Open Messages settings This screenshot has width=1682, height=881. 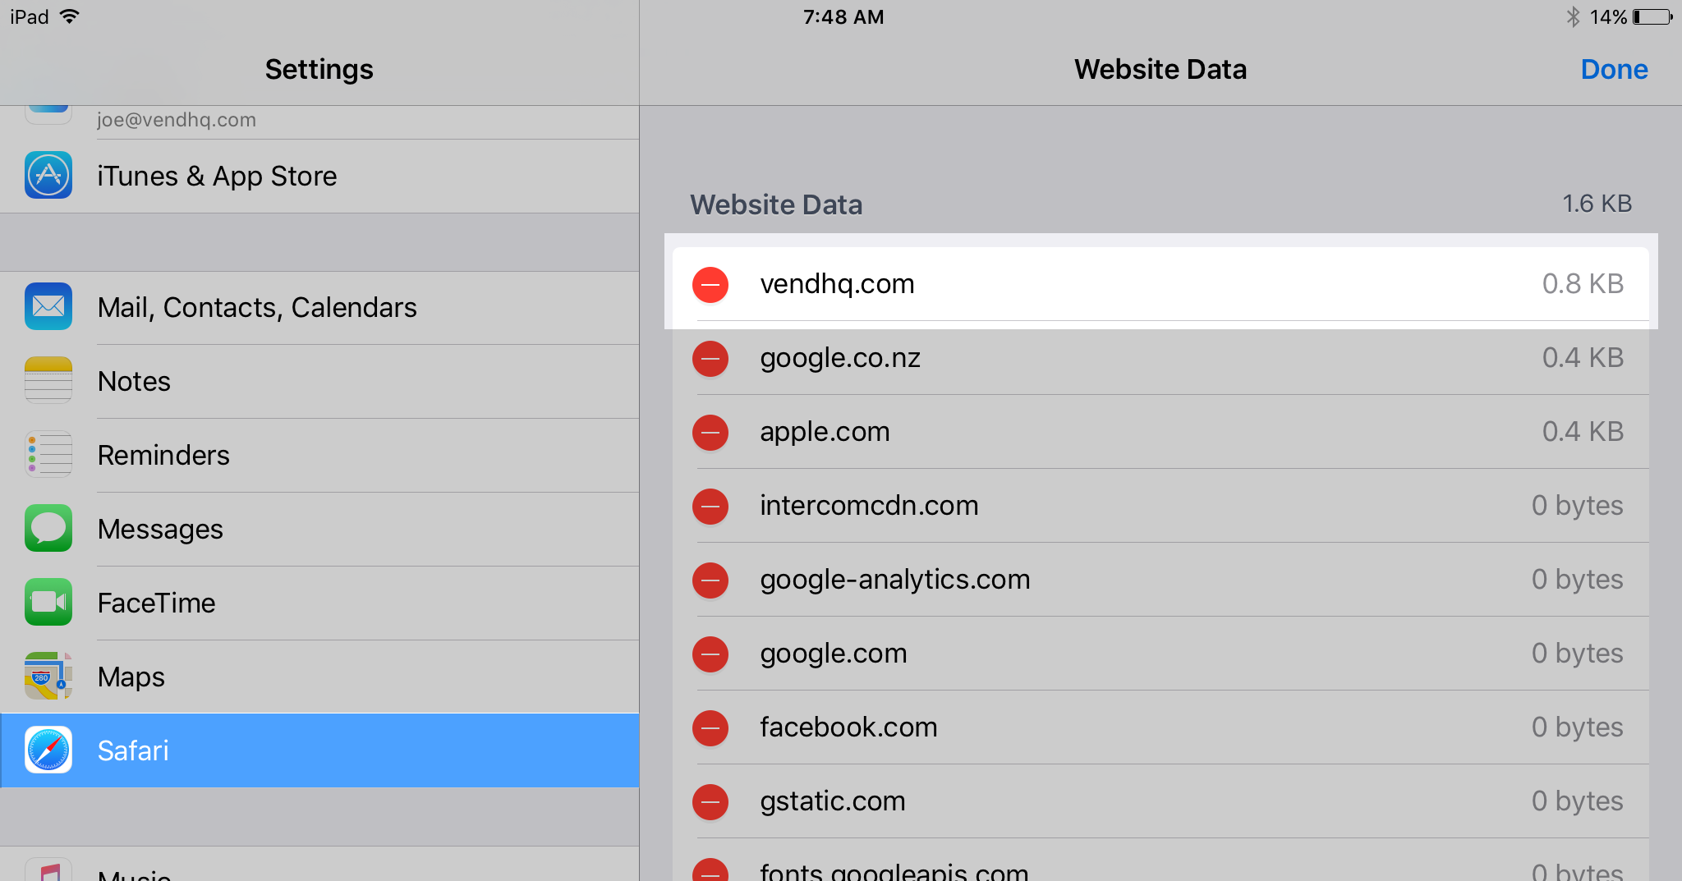pos(319,530)
